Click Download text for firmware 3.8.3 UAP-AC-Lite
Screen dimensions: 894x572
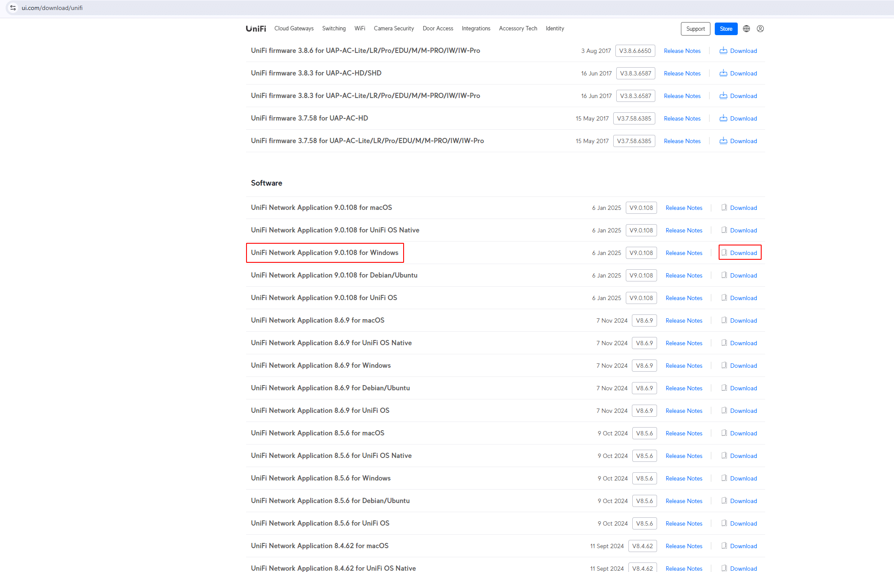point(743,96)
